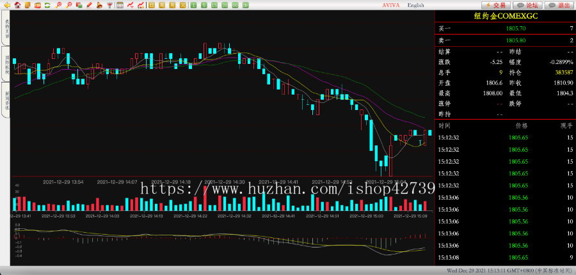
Task: Click the 现手 column header
Action: [566, 125]
